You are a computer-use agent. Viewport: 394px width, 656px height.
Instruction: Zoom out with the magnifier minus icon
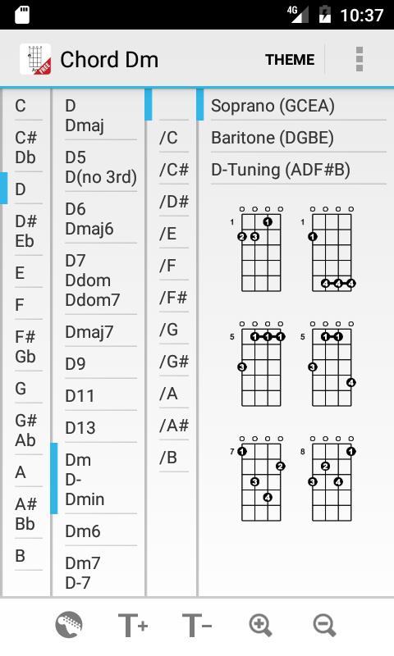coord(324,626)
